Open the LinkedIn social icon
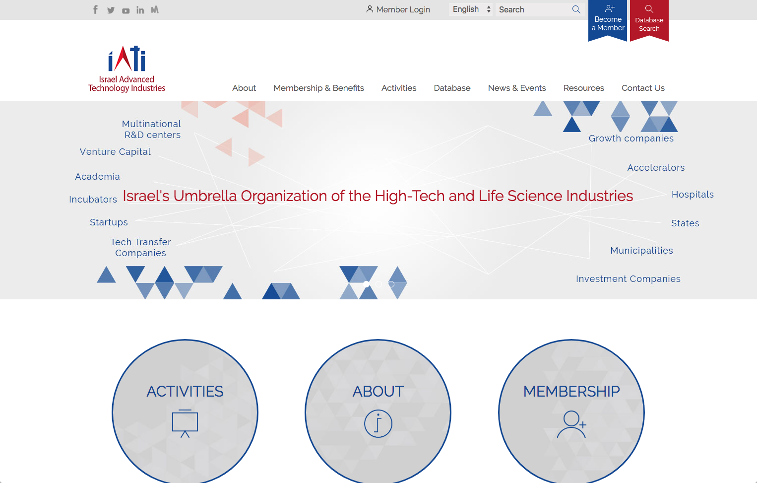This screenshot has width=757, height=483. click(140, 10)
